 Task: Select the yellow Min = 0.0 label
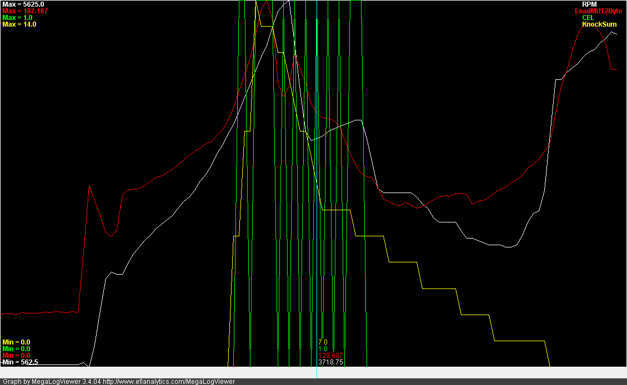coord(16,342)
